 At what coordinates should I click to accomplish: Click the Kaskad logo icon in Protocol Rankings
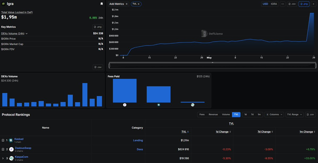coord(11,140)
